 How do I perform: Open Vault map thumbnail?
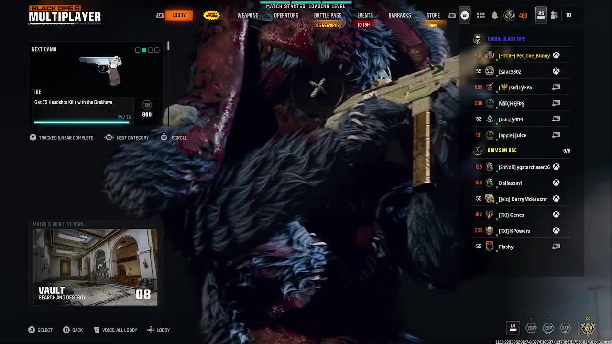point(95,267)
